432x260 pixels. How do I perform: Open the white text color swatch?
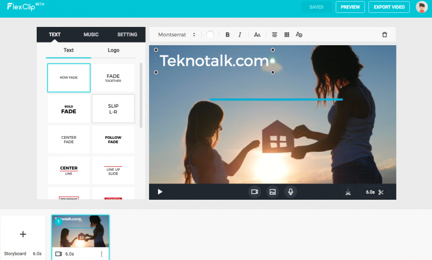210,34
